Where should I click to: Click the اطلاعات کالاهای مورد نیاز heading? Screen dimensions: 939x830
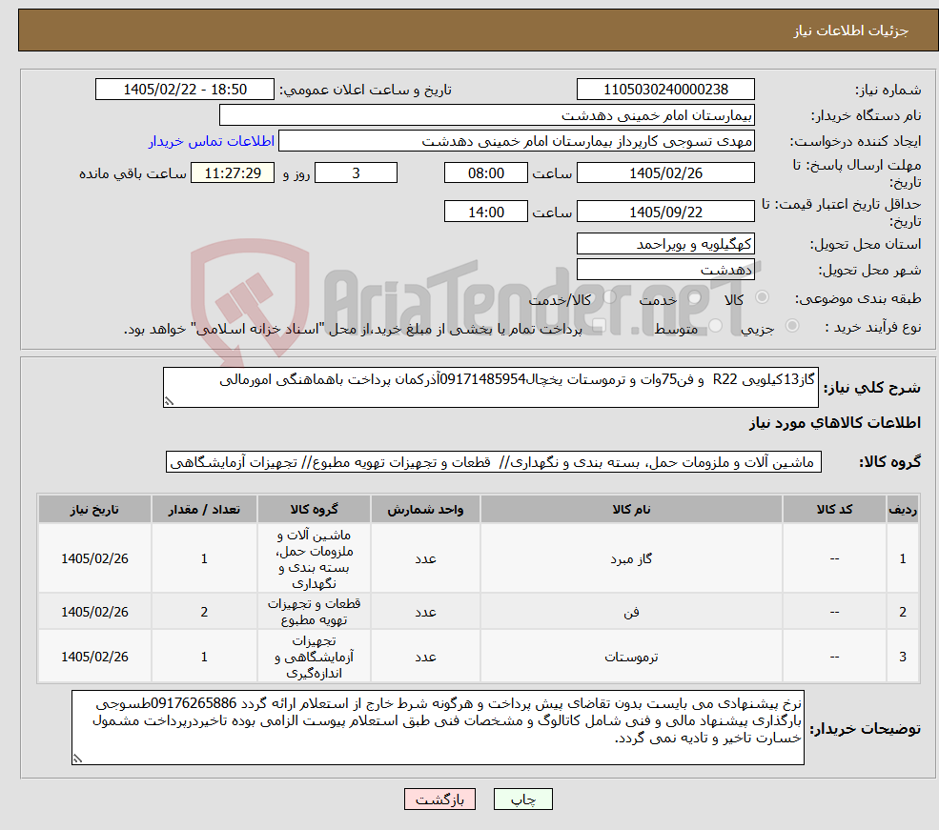coord(835,422)
